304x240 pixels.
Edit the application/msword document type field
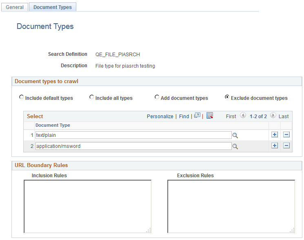tap(133, 146)
